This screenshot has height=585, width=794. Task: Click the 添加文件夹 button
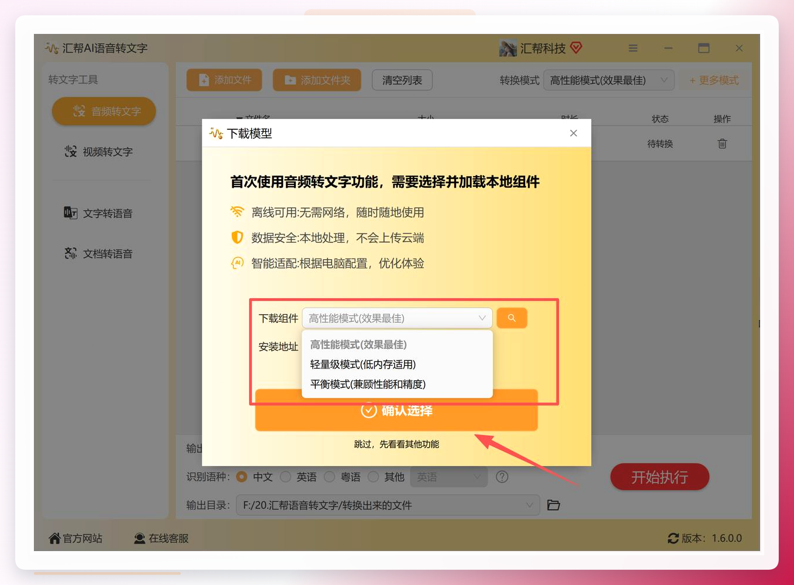(317, 80)
